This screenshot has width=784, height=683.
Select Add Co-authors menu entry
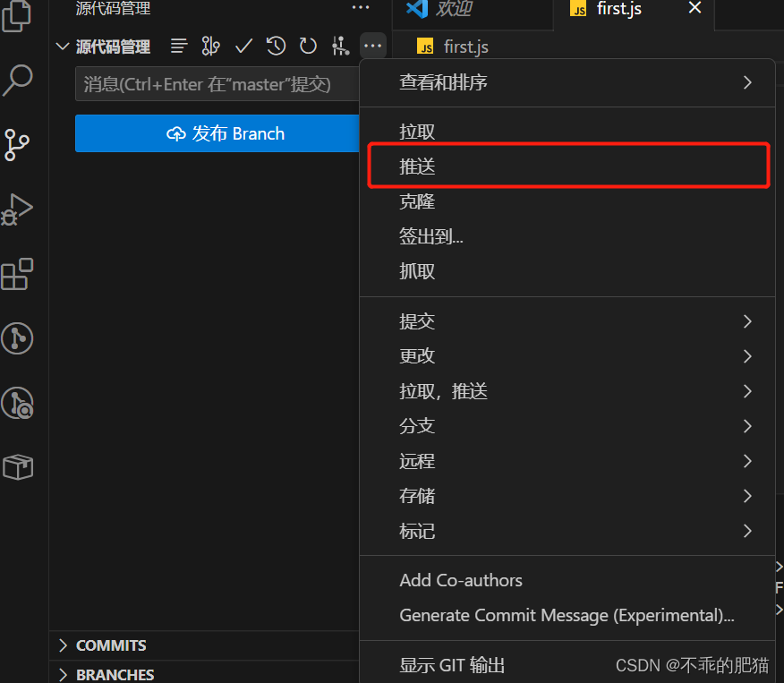click(x=567, y=580)
